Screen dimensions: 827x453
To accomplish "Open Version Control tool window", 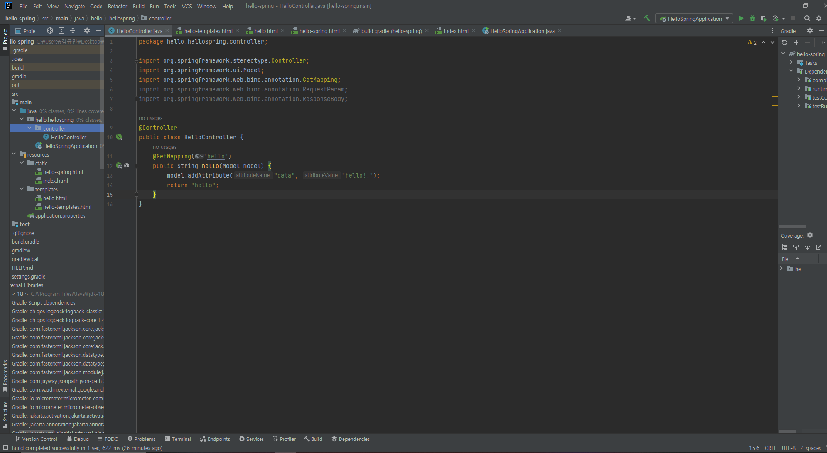I will [36, 439].
